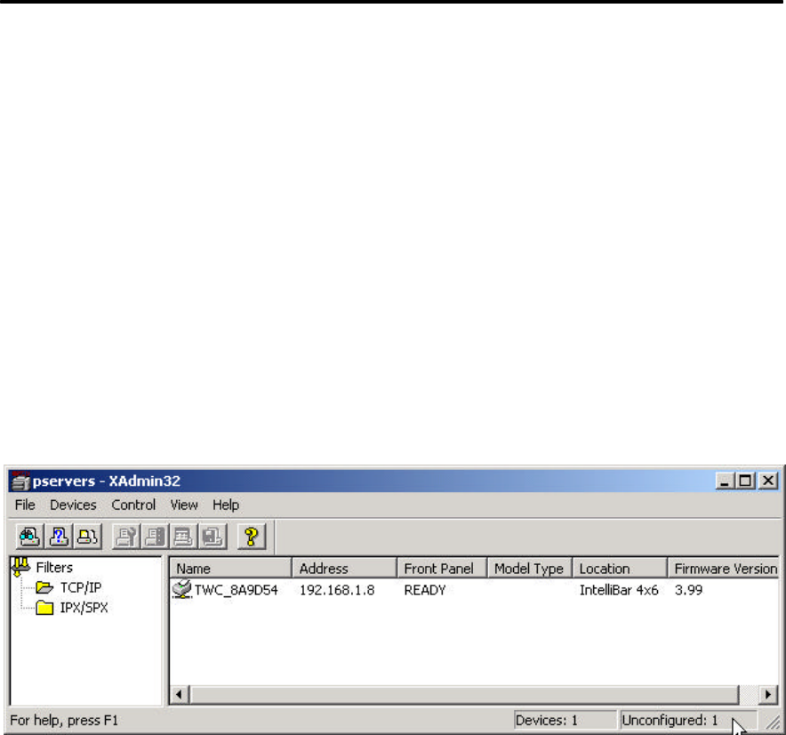Click the Unconfigured: 1 status bar entry

688,721
